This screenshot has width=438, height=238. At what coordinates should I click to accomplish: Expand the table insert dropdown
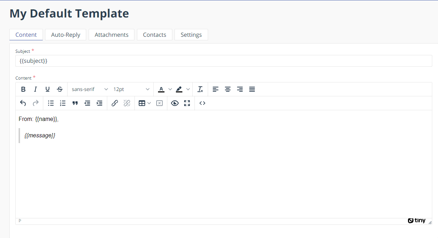(149, 103)
